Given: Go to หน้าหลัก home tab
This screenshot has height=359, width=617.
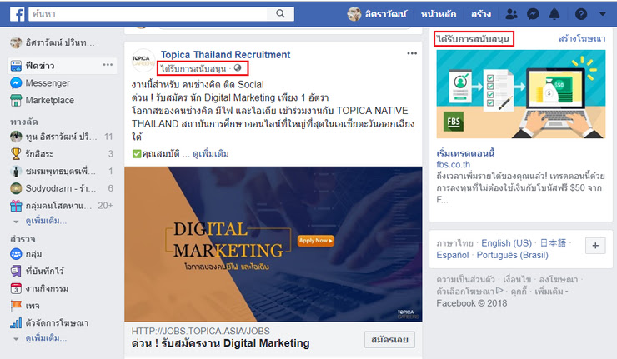Looking at the screenshot, I should pyautogui.click(x=439, y=14).
